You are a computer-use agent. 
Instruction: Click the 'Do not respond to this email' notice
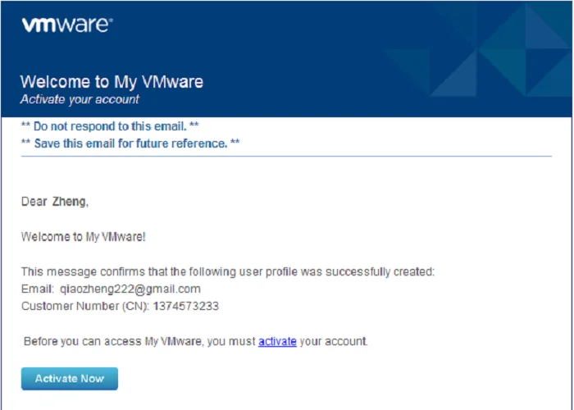[x=110, y=126]
